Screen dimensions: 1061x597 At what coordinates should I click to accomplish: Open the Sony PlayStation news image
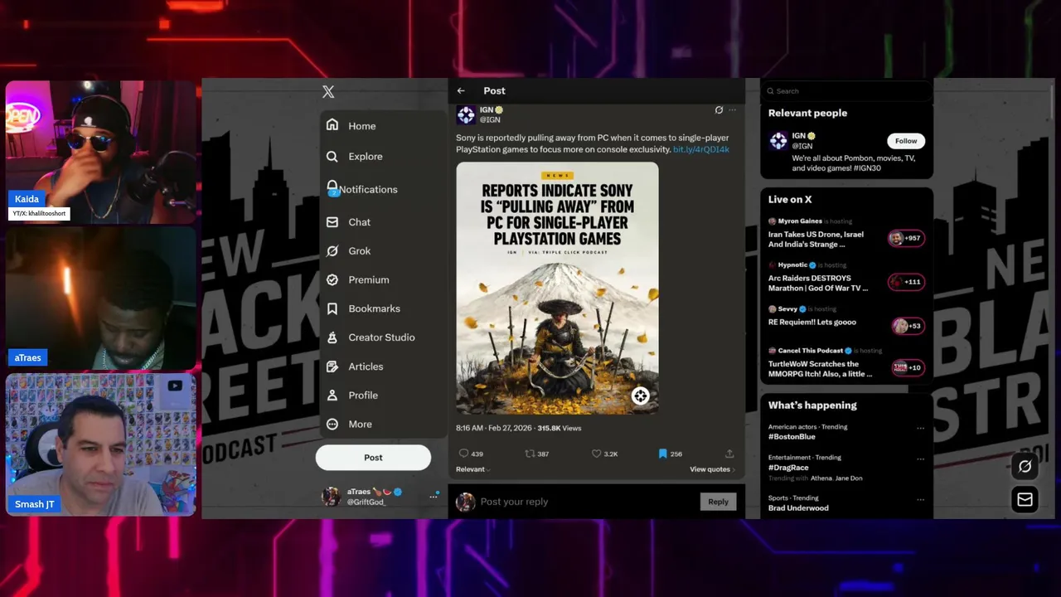(x=557, y=289)
